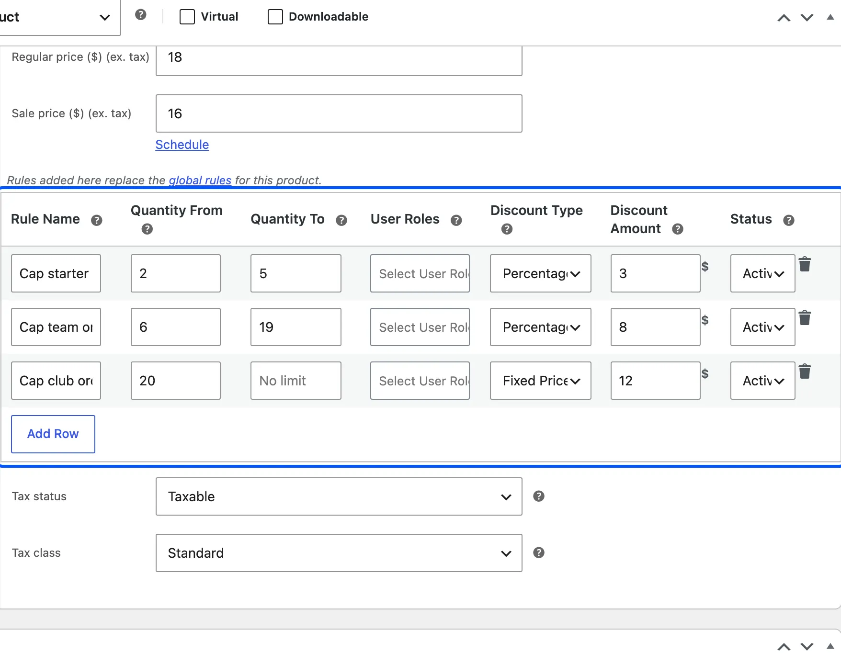The image size is (841, 653).
Task: Click the Quantity From help icon
Action: pos(147,229)
